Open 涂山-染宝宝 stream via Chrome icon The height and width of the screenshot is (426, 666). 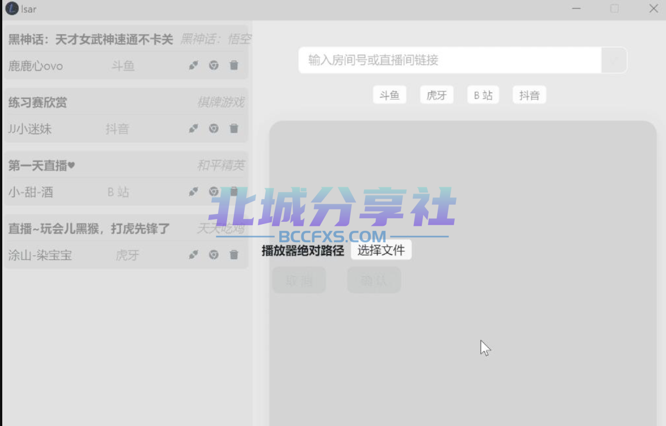point(213,255)
